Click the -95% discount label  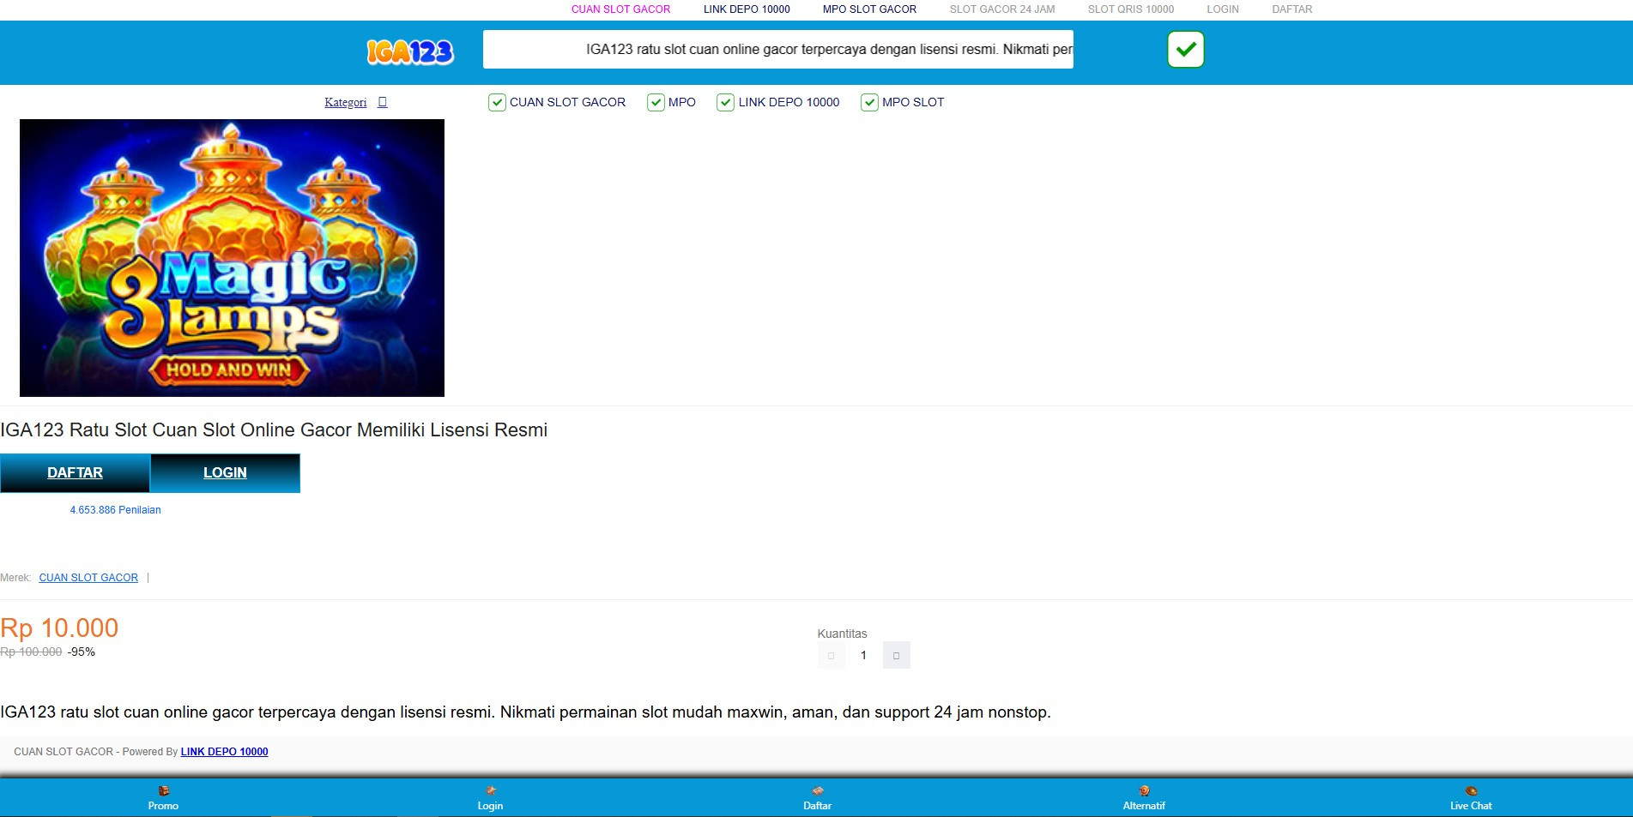(82, 652)
